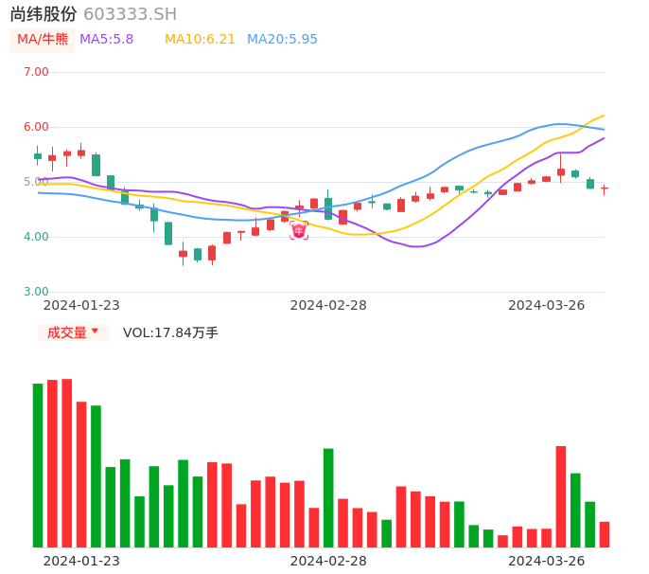Screen dimensions: 649x574
Task: Click the tall green volume bar near 2024-02-28
Action: [328, 497]
